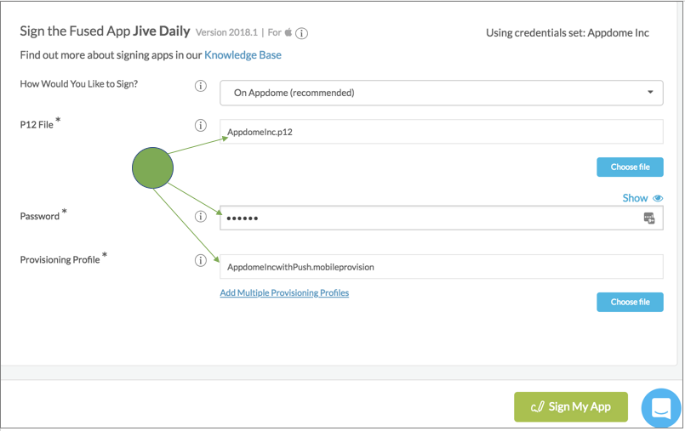The width and height of the screenshot is (685, 431).
Task: Click the info icon for Password
Action: (x=201, y=217)
